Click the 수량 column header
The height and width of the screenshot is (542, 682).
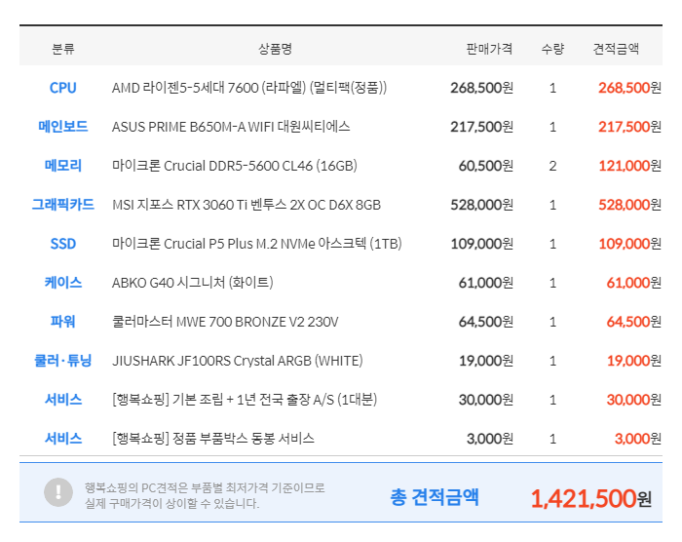coord(552,49)
